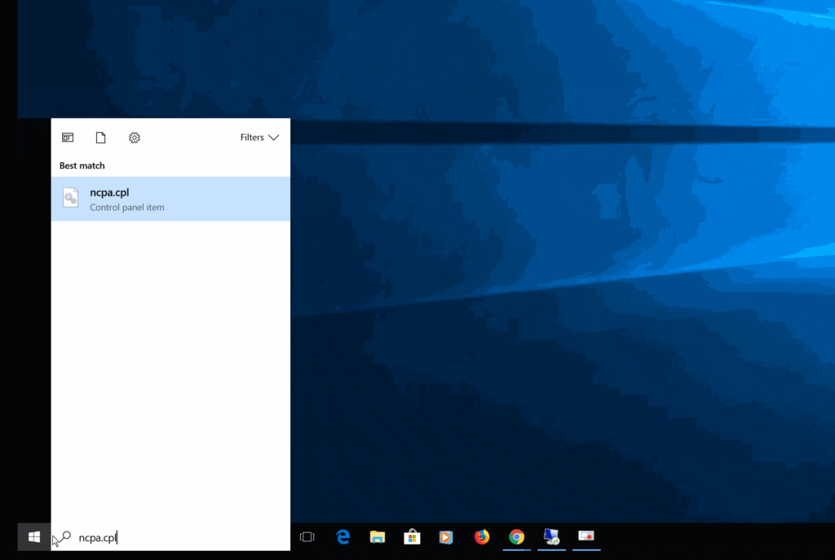Open File Explorer from the taskbar

[378, 536]
